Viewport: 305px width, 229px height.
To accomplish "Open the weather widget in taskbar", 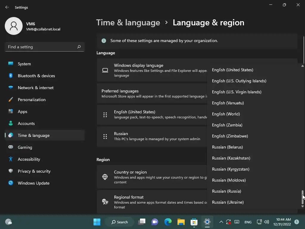I will coord(9,222).
